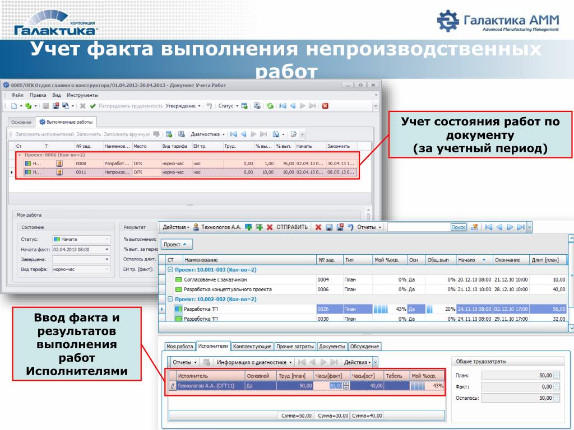Collapse the Проект: 10.002-002 group
Screen dimensions: 574x430
tap(170, 299)
